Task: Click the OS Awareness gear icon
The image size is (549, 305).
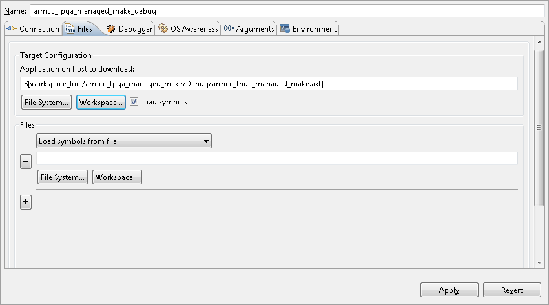Action: pyautogui.click(x=163, y=28)
